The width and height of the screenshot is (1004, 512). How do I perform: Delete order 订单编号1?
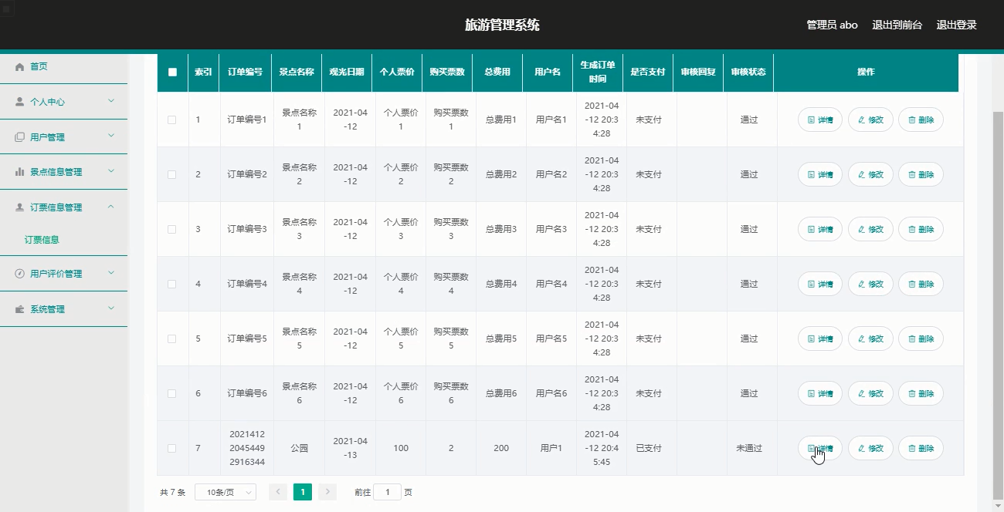point(921,120)
